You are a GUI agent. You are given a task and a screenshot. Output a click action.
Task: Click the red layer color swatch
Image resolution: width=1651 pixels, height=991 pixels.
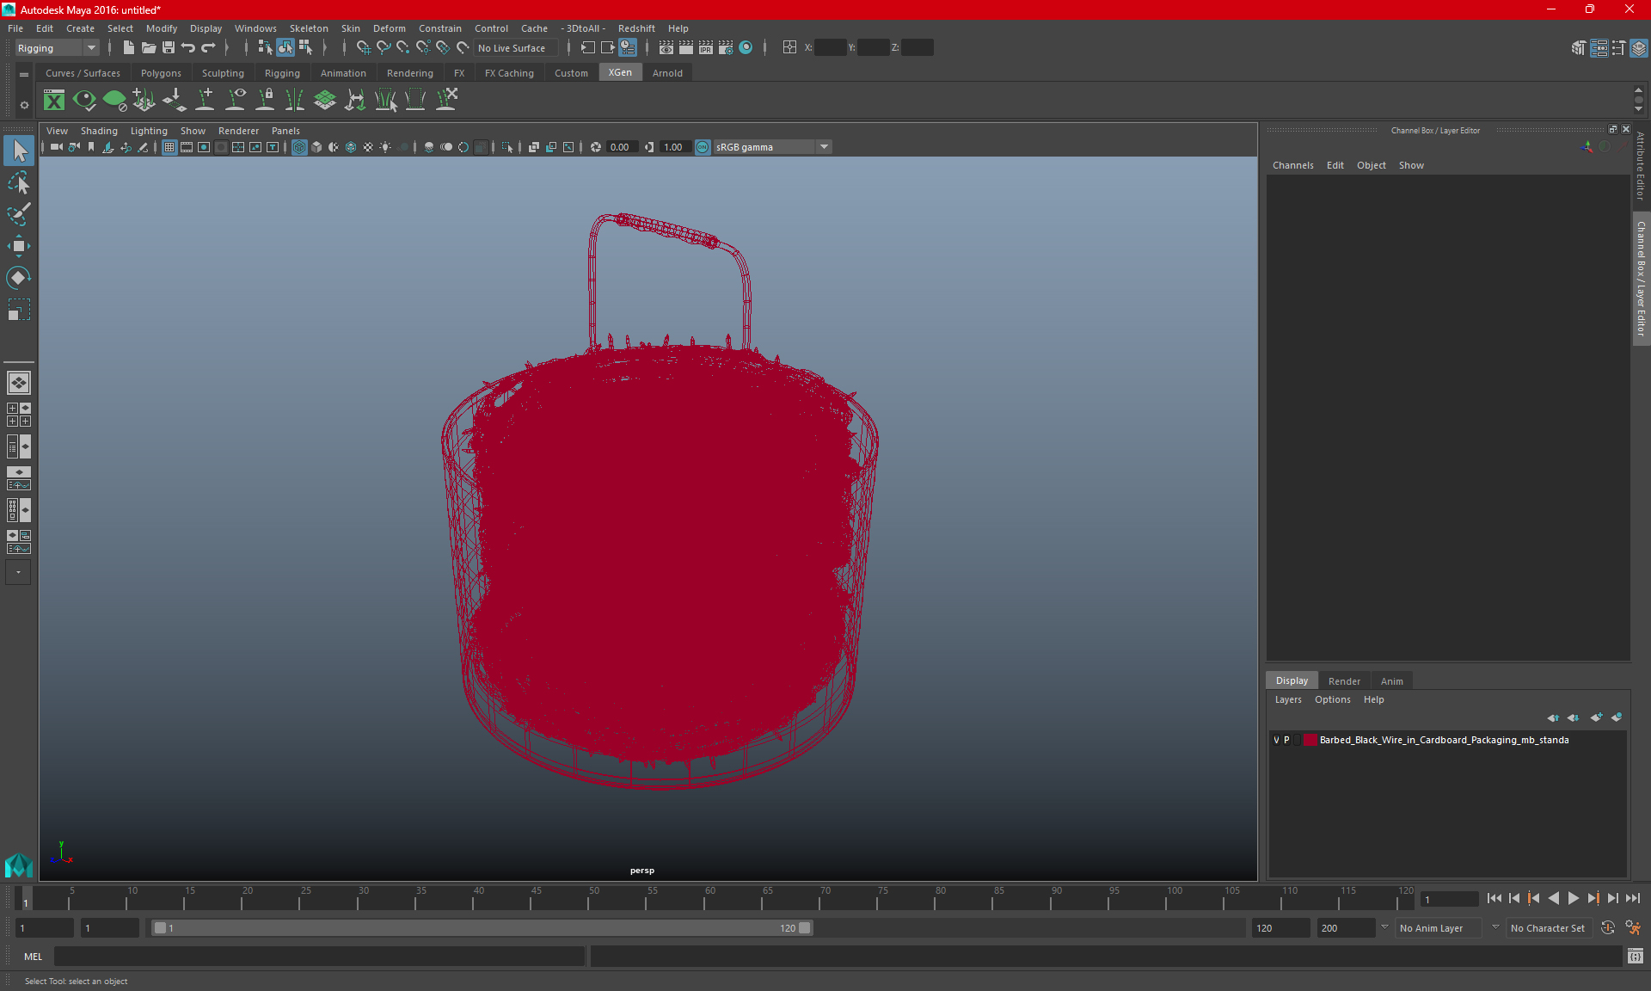coord(1310,740)
